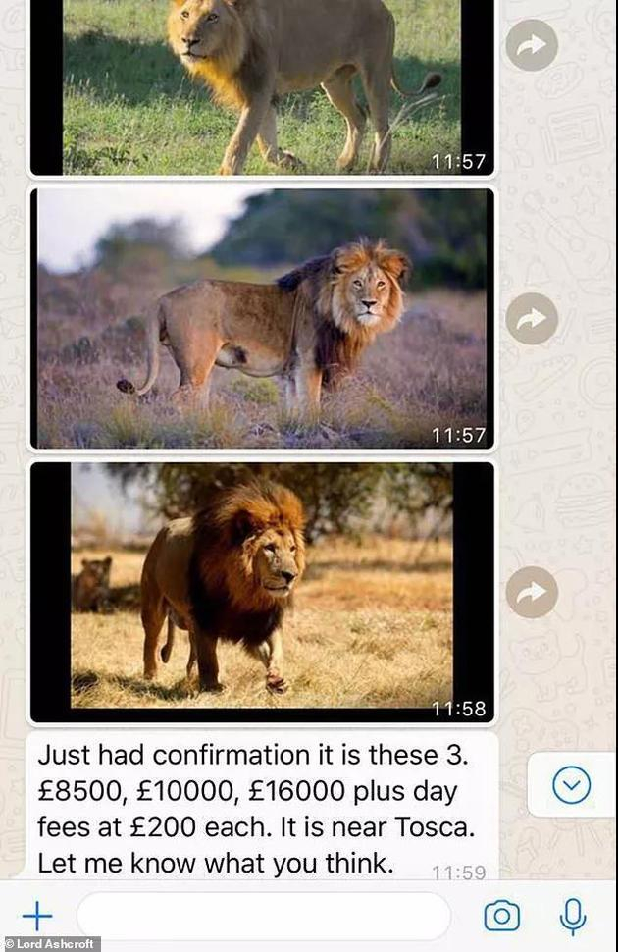This screenshot has height=952, width=618.
Task: Open the camera from message bar
Action: (x=501, y=916)
